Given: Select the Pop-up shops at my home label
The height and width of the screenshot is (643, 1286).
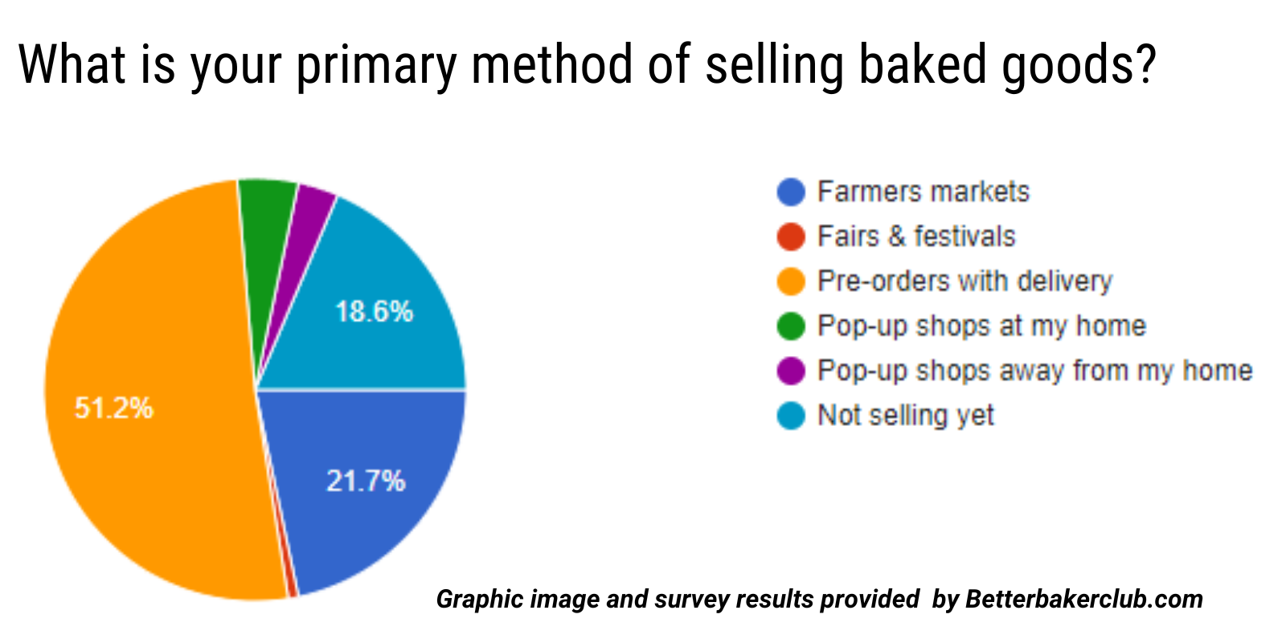Looking at the screenshot, I should pyautogui.click(x=981, y=326).
